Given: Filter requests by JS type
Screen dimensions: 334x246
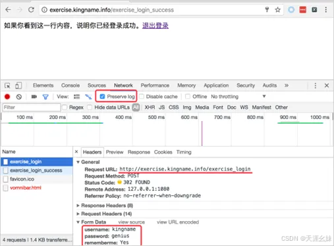Looking at the screenshot, I should (161, 107).
